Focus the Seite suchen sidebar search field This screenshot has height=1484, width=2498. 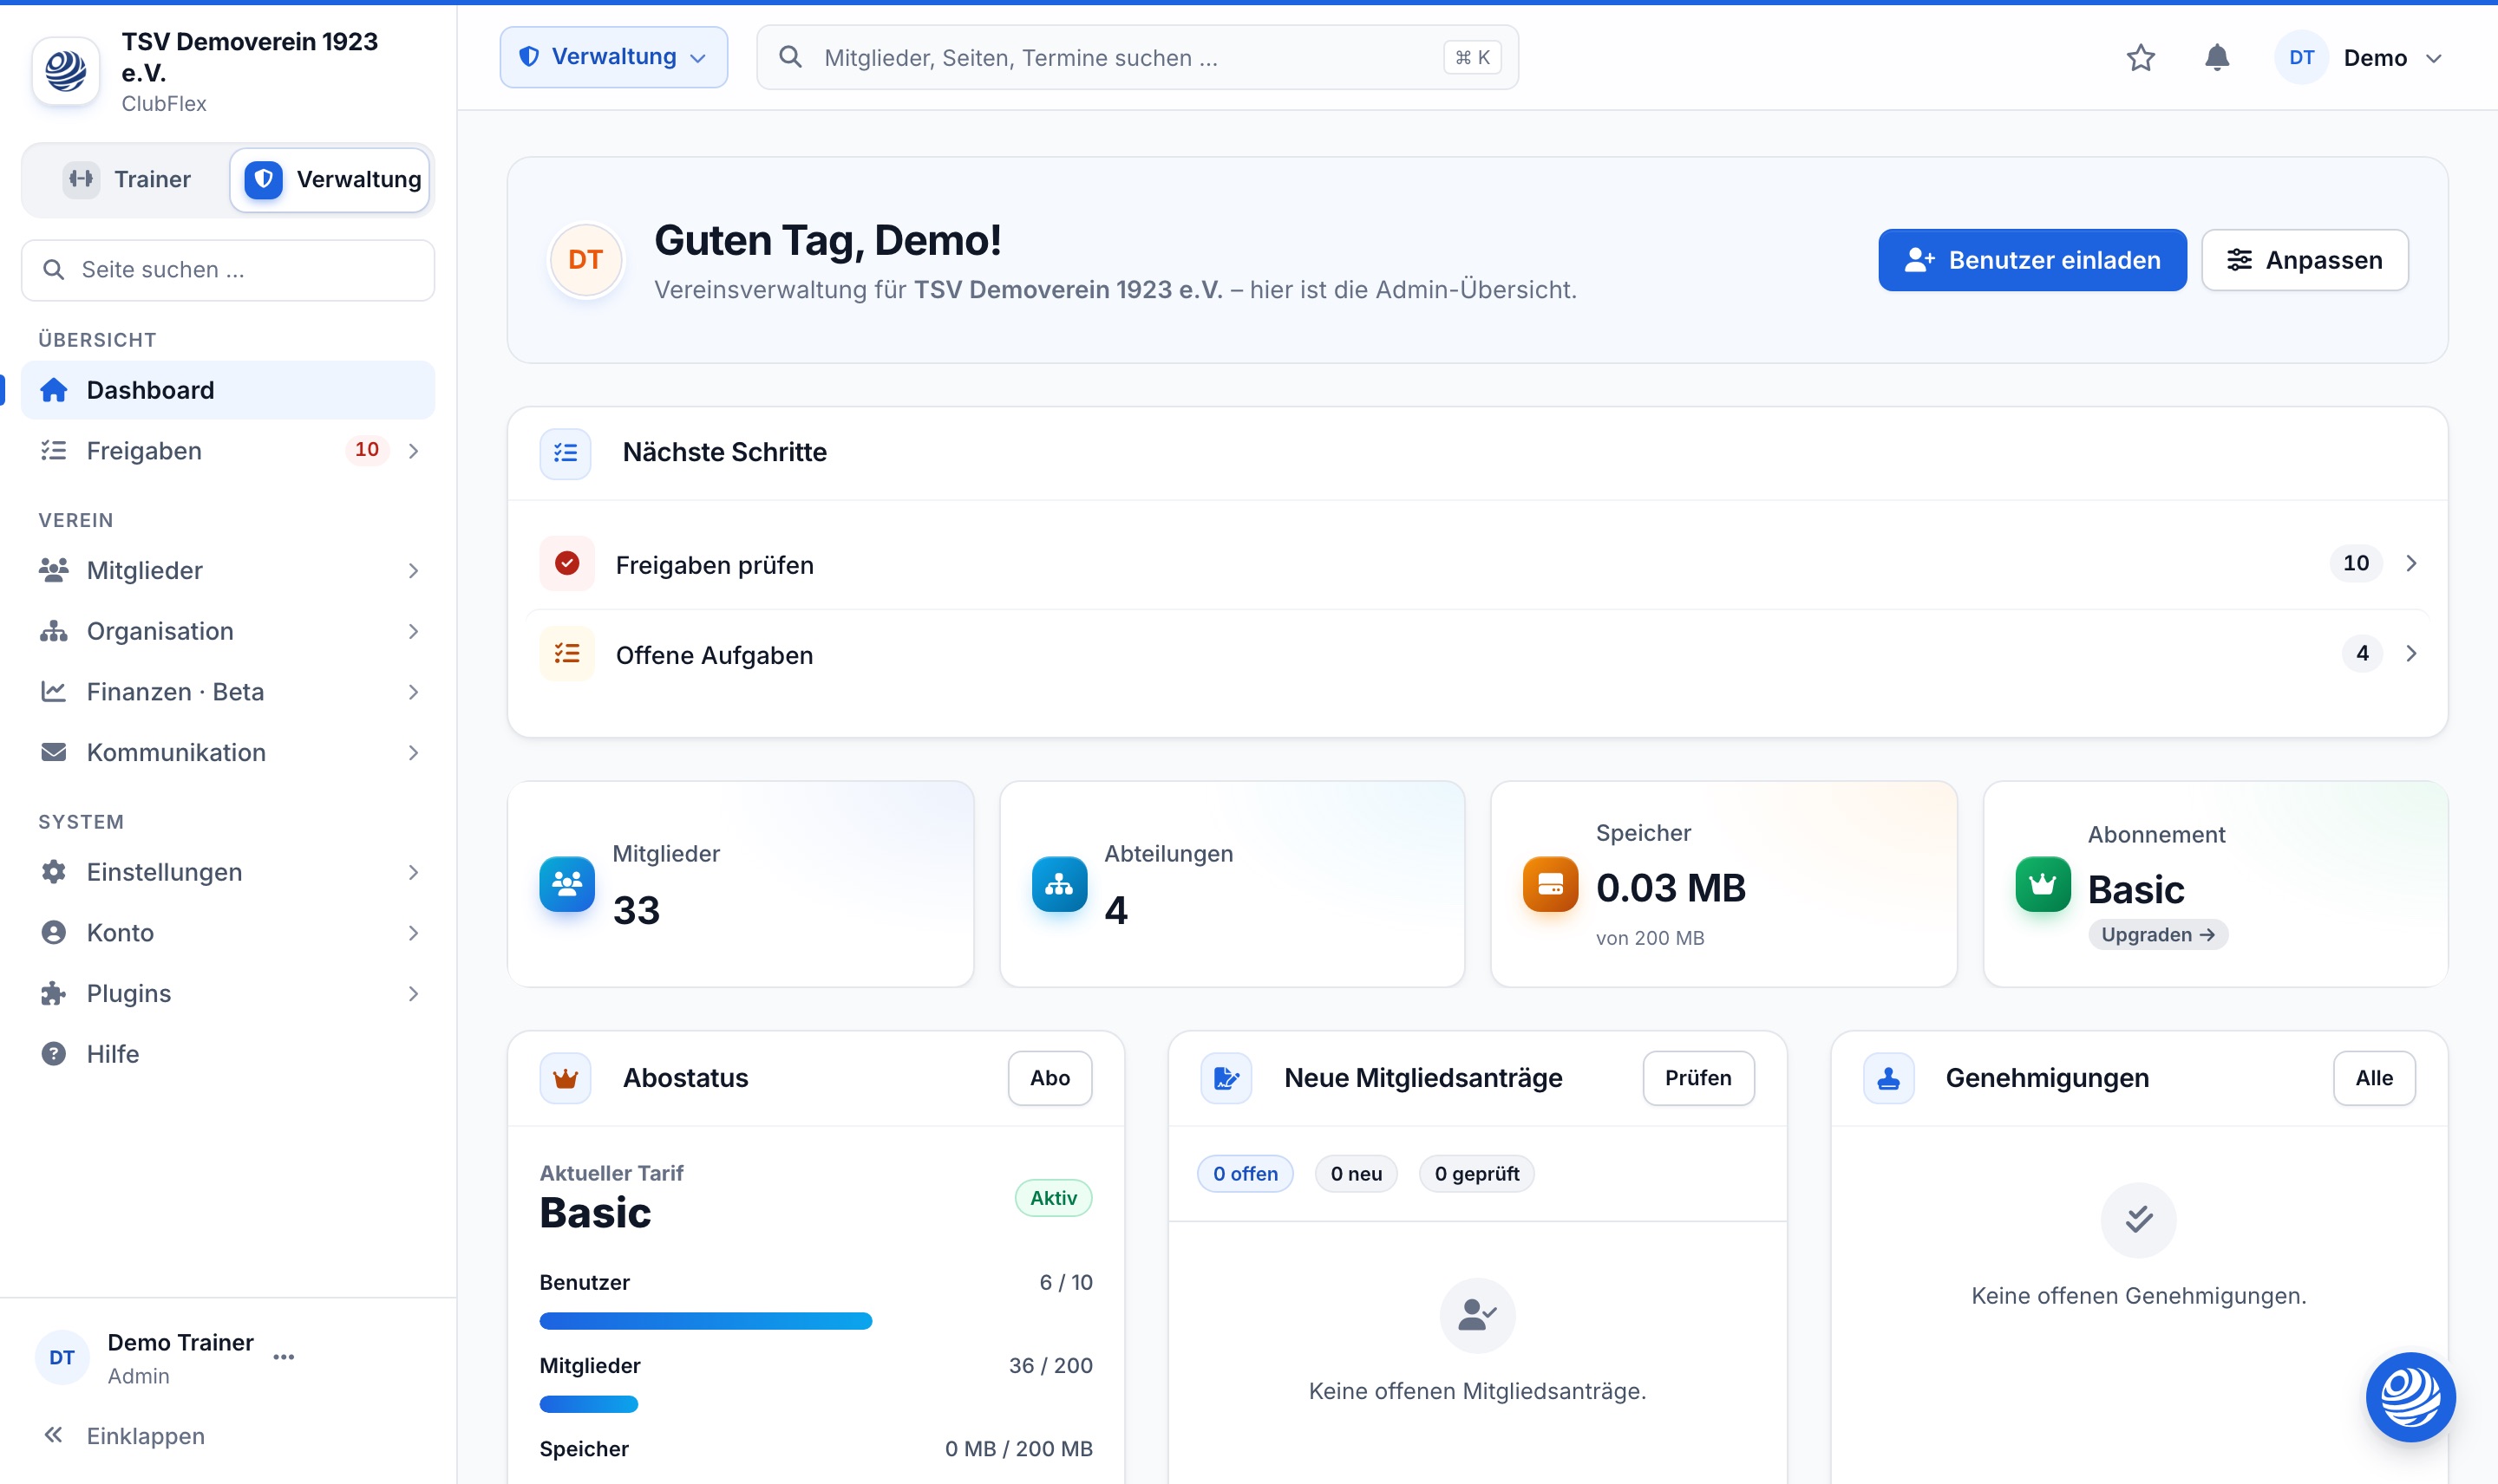pos(228,270)
